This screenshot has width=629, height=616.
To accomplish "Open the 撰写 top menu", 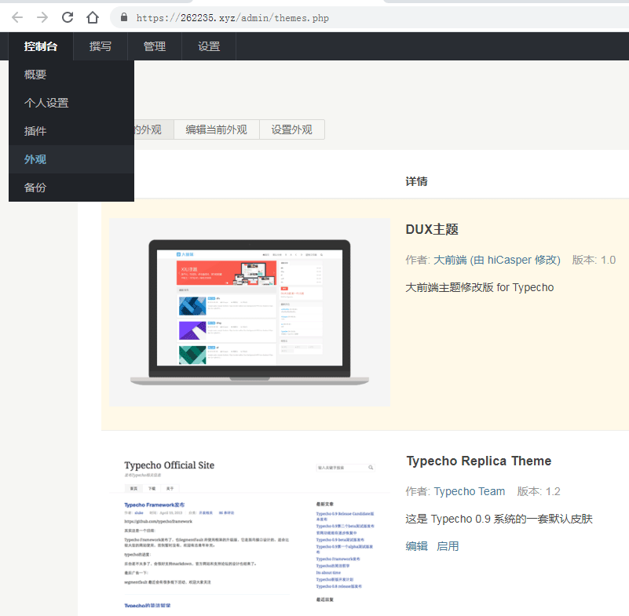I will [x=101, y=46].
